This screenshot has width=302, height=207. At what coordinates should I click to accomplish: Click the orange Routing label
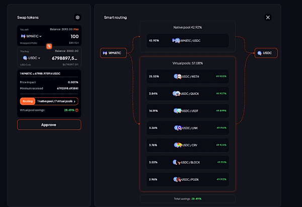tap(28, 101)
